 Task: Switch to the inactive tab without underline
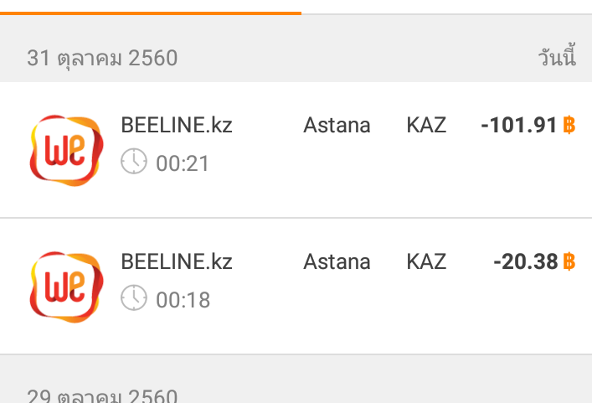coord(446,7)
